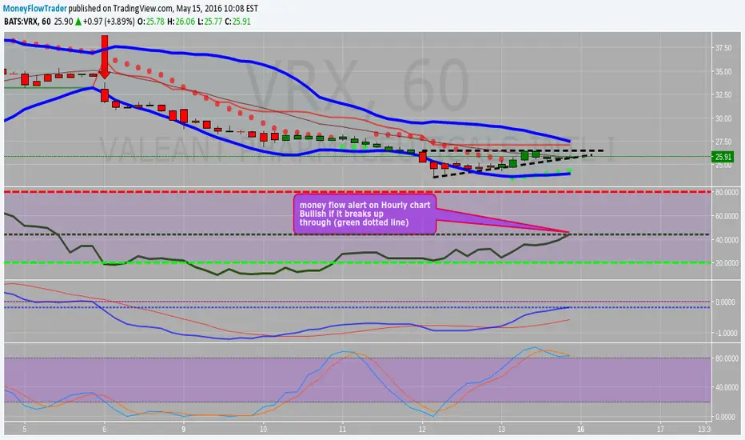Viewport: 745px width, 440px height.
Task: Select the BATS:VRX, 60 symbol label
Action: coord(27,22)
